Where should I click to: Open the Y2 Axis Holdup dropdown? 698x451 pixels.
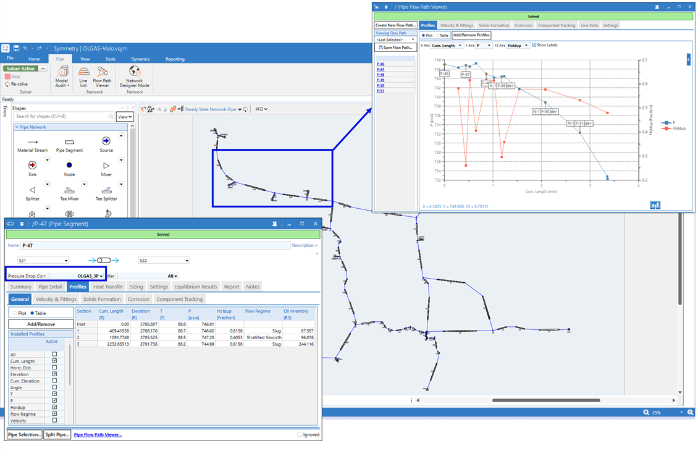(518, 45)
